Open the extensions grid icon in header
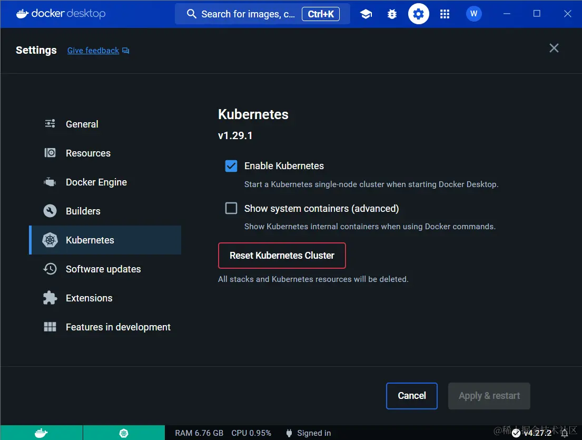The width and height of the screenshot is (582, 440). 445,14
